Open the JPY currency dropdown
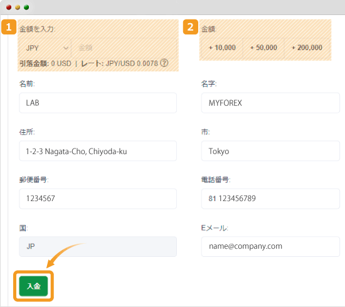345x307 pixels. 45,48
